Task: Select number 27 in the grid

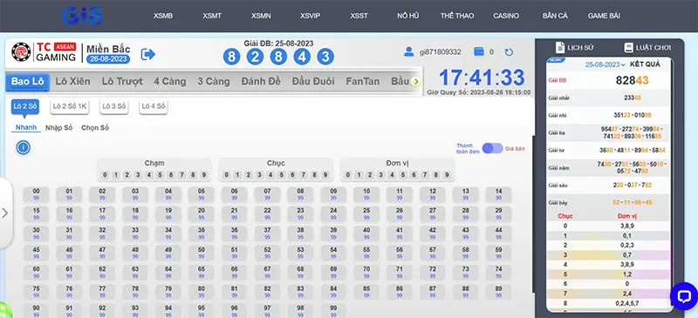Action: (x=432, y=213)
